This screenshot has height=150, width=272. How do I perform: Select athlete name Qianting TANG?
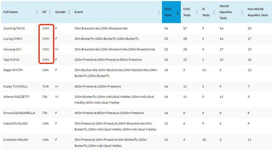click(14, 28)
